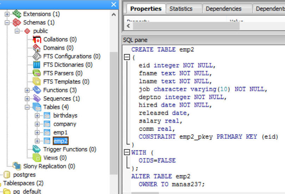Viewport: 285px width, 194px height.
Task: Click the FTS Dictionaries book icon
Action: coord(37,65)
